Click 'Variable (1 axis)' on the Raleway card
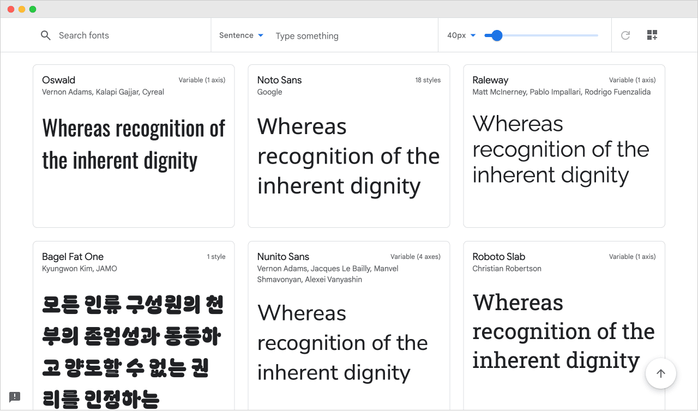Viewport: 698px width, 411px height. (633, 80)
